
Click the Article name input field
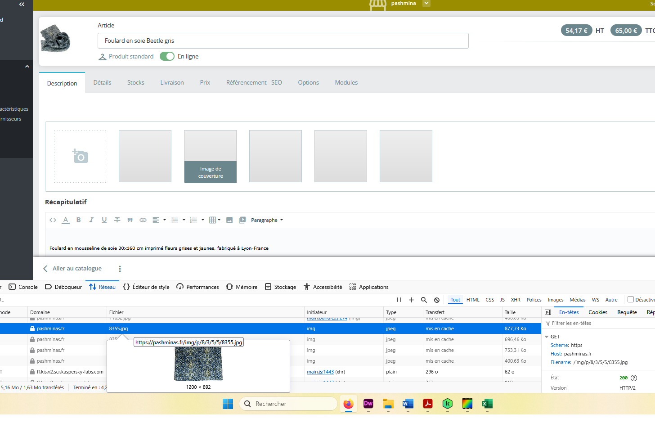283,40
